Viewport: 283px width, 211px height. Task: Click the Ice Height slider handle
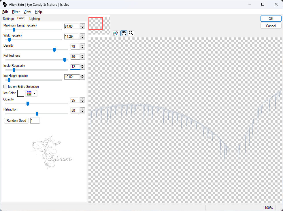coord(9,80)
